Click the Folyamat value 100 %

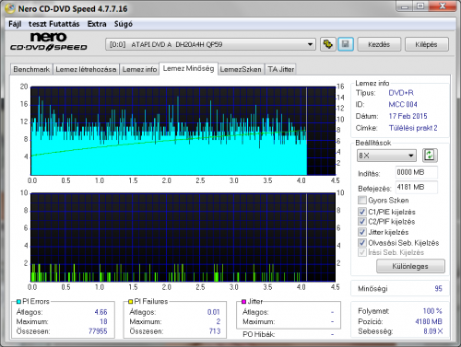(x=432, y=311)
